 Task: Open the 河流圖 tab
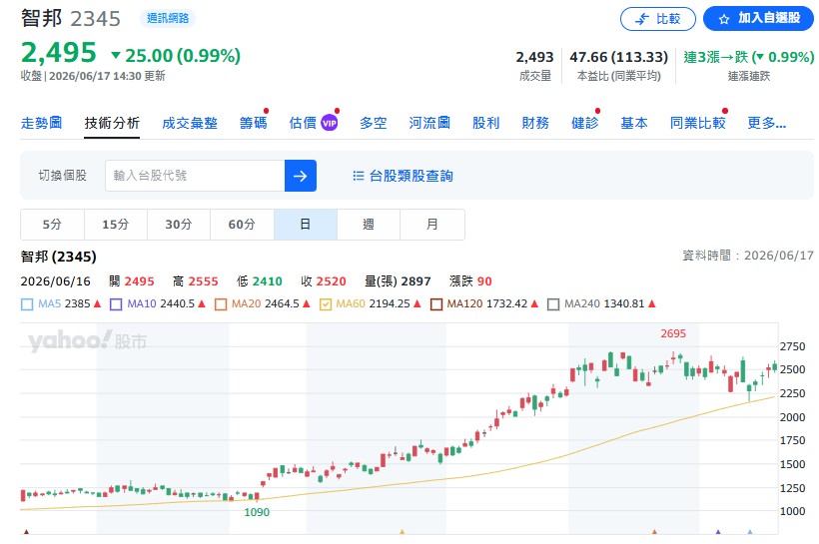[429, 123]
